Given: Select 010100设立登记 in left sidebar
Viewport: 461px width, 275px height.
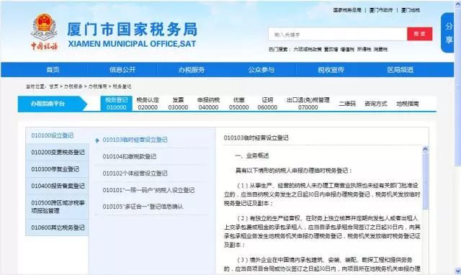Looking at the screenshot, I should coord(57,135).
